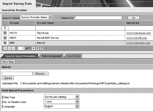This screenshot has height=111, width=153.
Task: Open the Data Type dropdown
Action: (77, 97)
